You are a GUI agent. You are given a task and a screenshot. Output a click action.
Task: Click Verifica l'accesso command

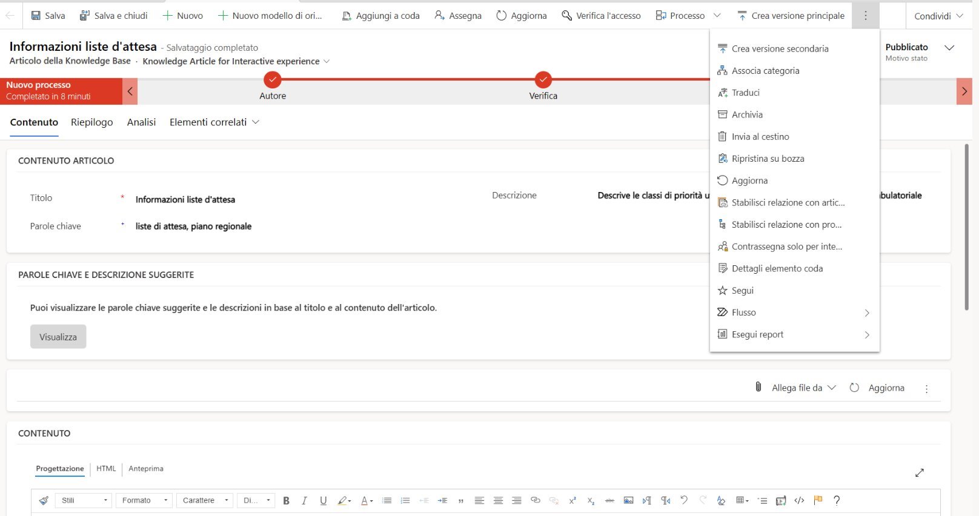coord(601,16)
